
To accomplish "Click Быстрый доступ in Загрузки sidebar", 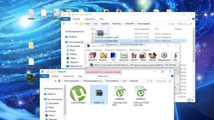I will tap(53, 89).
